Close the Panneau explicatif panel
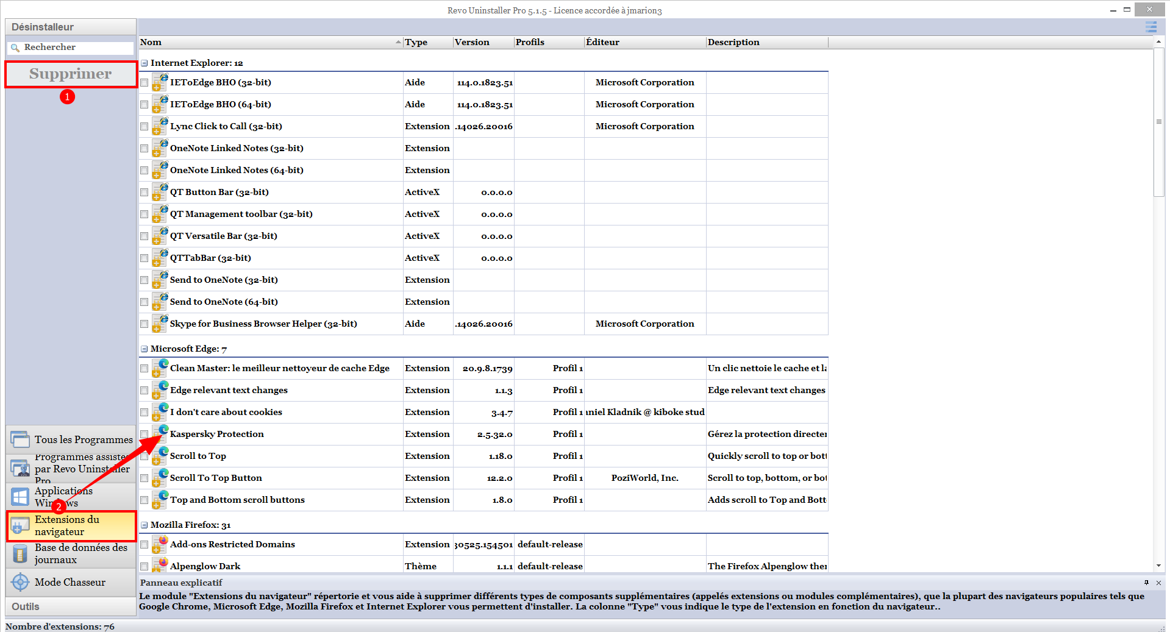This screenshot has width=1170, height=632. 1158,583
